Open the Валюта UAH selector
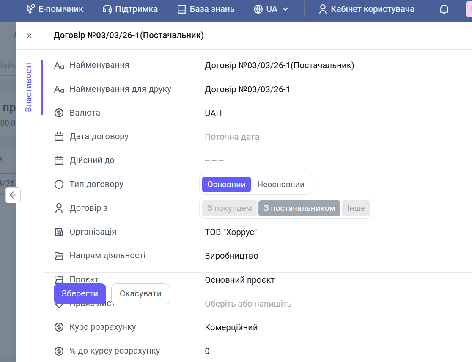 pyautogui.click(x=213, y=113)
